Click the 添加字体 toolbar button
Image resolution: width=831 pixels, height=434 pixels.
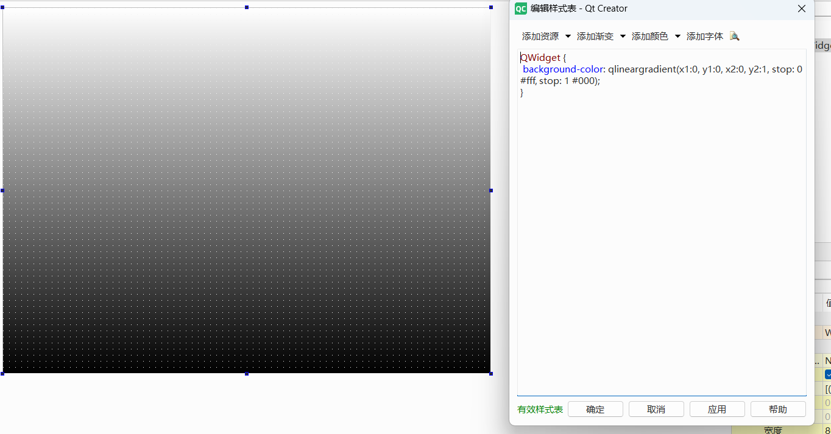coord(705,37)
